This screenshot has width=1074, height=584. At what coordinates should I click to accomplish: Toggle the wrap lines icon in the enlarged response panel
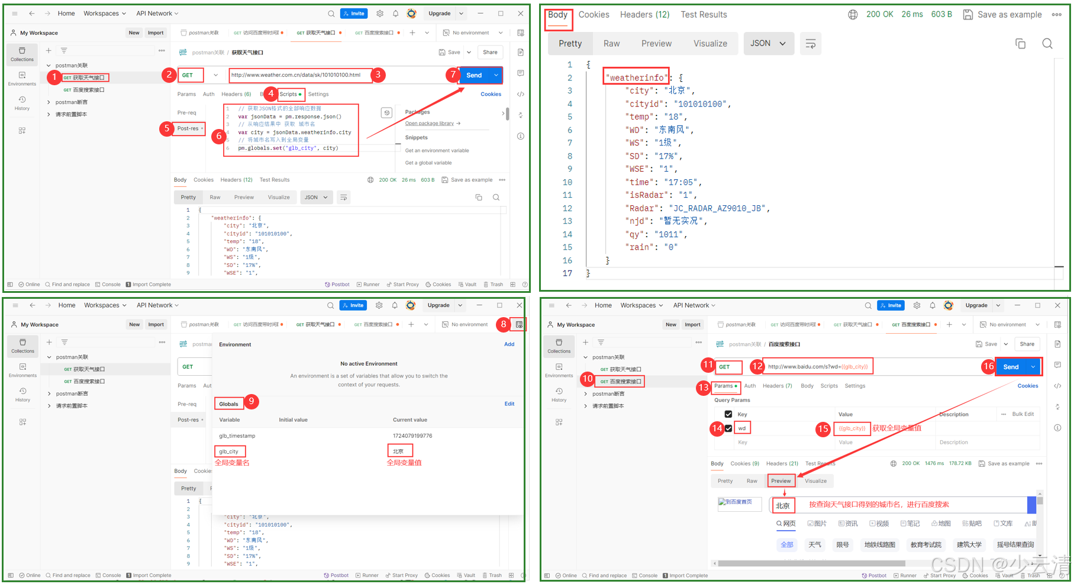coord(811,44)
